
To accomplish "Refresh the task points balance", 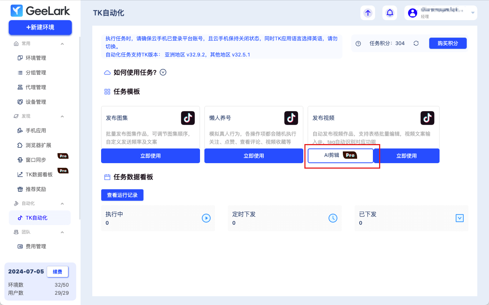I will 416,43.
